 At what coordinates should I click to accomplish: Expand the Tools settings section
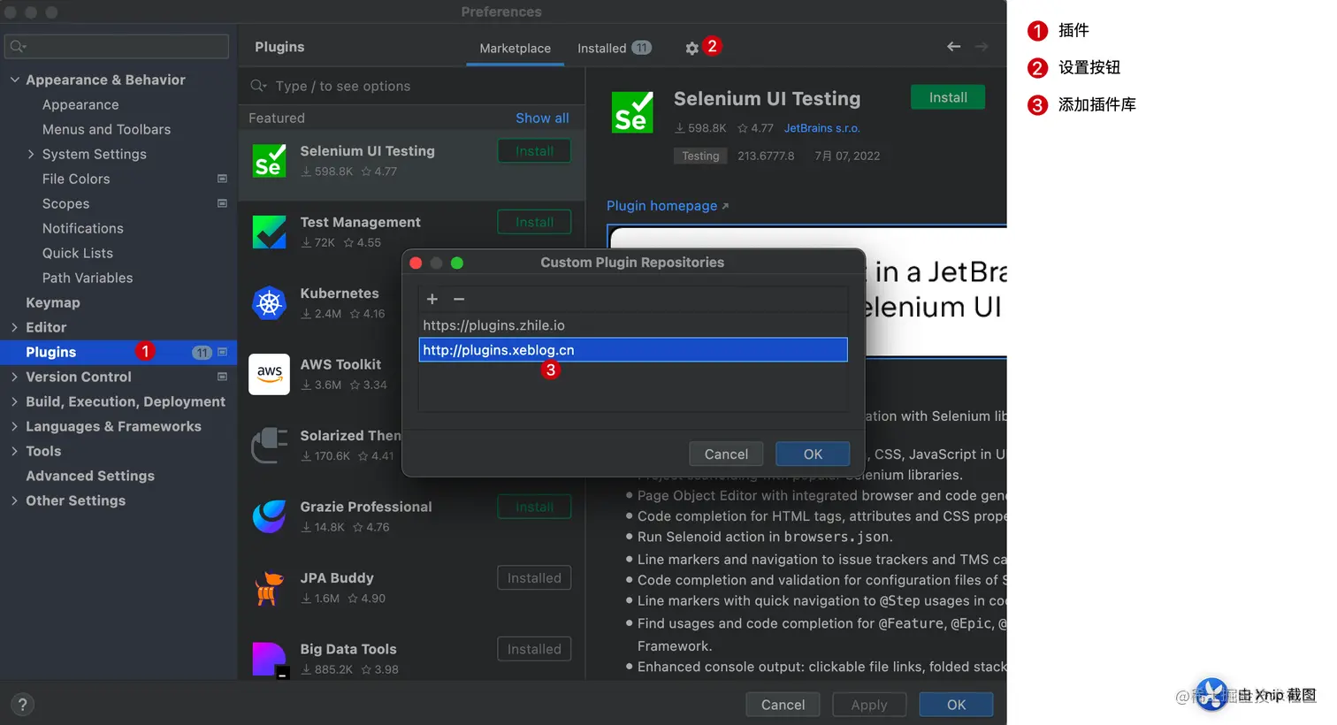pyautogui.click(x=14, y=451)
